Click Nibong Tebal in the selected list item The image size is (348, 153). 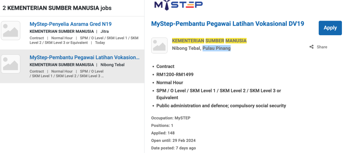click(112, 65)
